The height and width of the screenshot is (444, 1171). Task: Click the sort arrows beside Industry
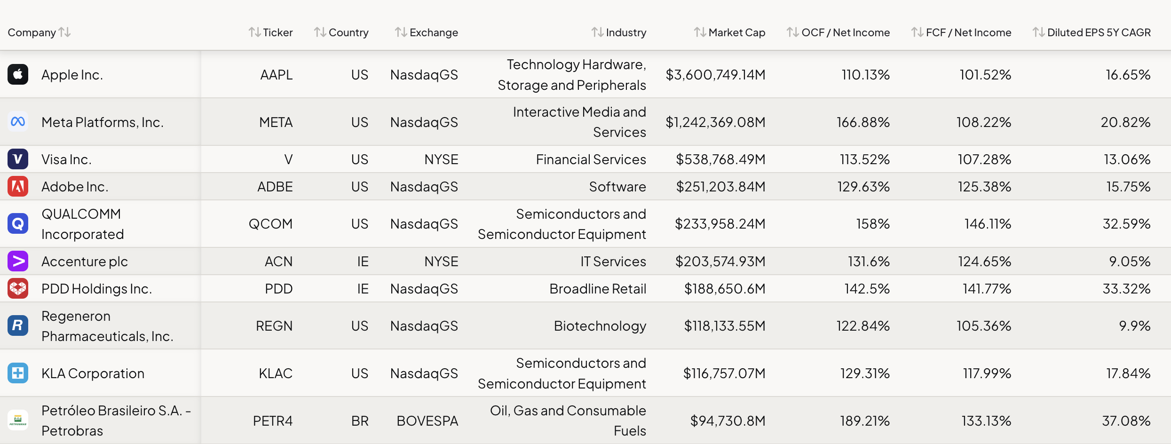pyautogui.click(x=598, y=32)
